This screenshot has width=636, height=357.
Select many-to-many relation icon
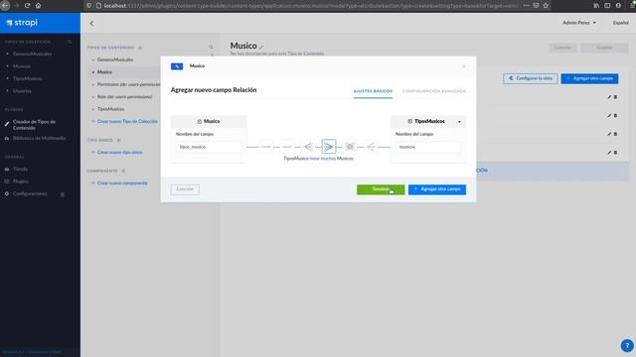coord(350,147)
